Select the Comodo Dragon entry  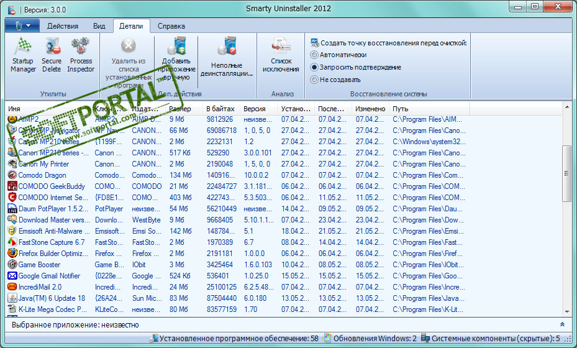point(42,175)
